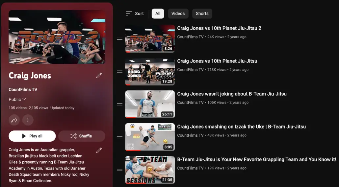The image size is (339, 187).
Task: Click CountFilms TV beside 713K views
Action: click(191, 70)
